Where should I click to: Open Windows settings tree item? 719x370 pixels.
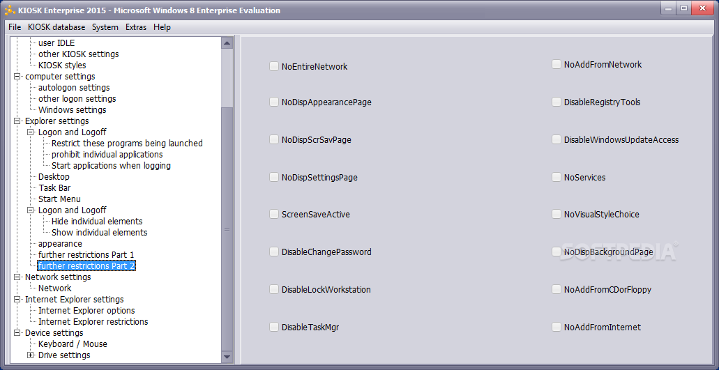pos(72,110)
